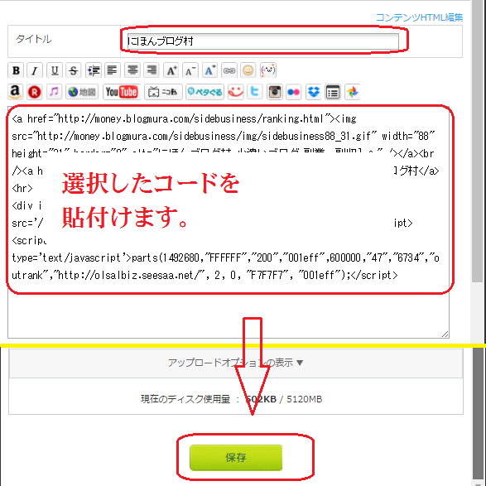
Task: Center-align the text
Action: tap(132, 70)
